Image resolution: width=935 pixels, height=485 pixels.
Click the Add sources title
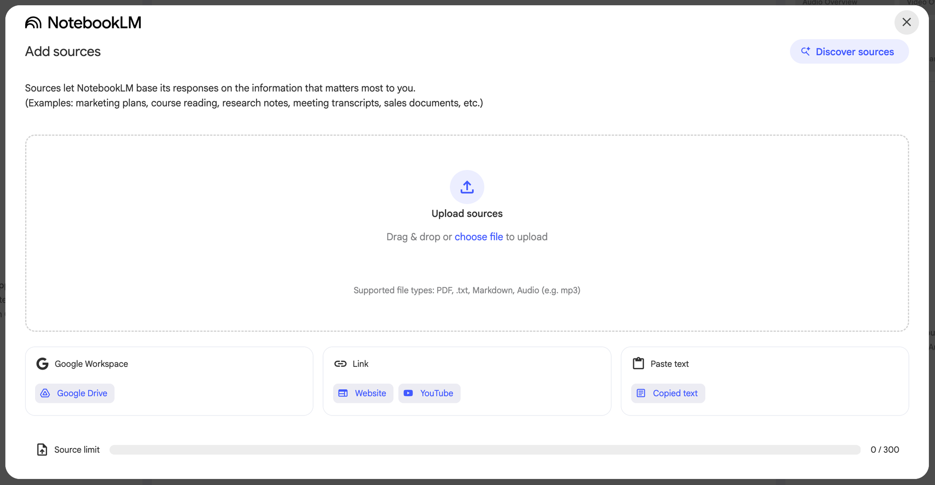(x=63, y=51)
